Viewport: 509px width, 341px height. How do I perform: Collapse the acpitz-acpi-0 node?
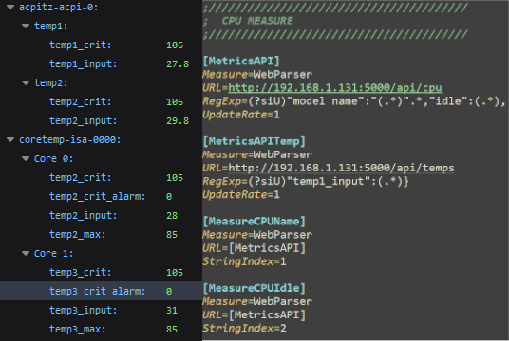click(x=10, y=7)
